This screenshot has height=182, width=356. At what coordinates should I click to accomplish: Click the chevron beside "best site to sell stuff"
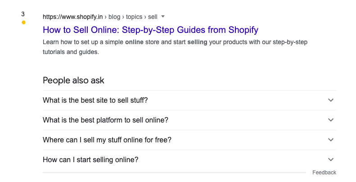coord(331,100)
